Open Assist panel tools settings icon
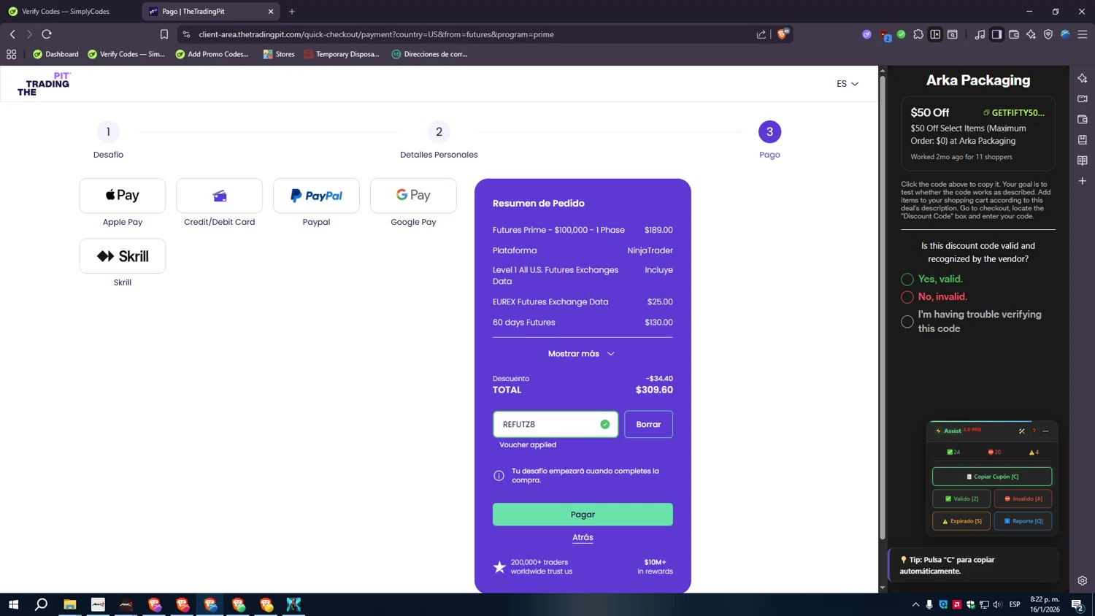 1021,431
